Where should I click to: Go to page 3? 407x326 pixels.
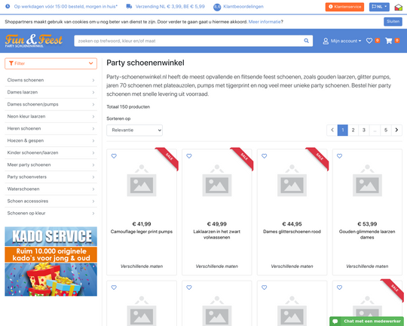coord(364,130)
